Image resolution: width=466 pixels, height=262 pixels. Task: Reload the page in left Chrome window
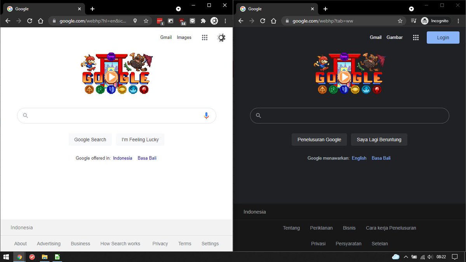30,21
